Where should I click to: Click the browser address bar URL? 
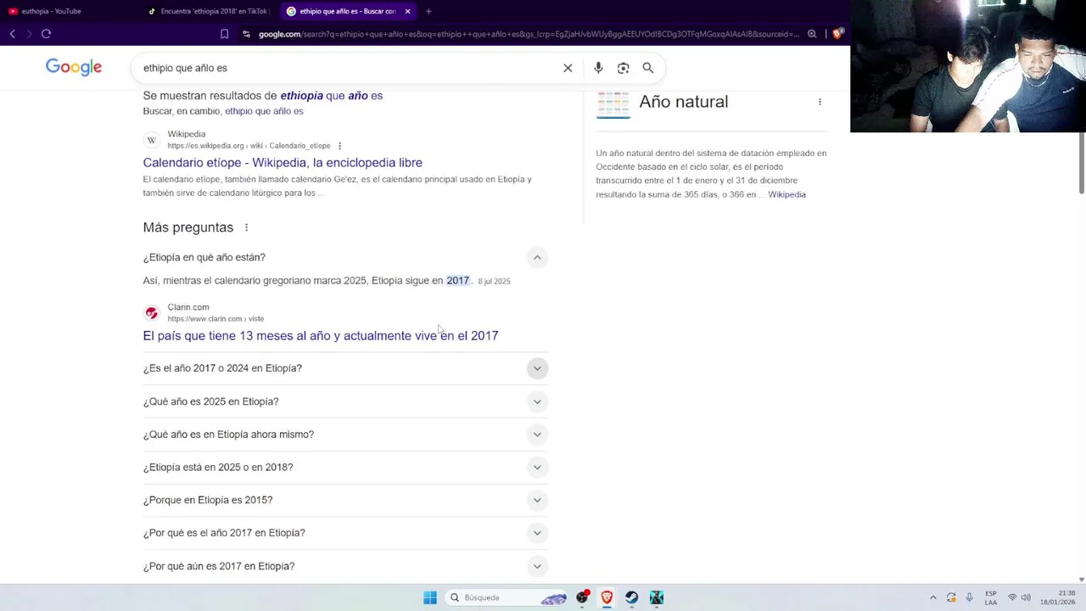(529, 34)
